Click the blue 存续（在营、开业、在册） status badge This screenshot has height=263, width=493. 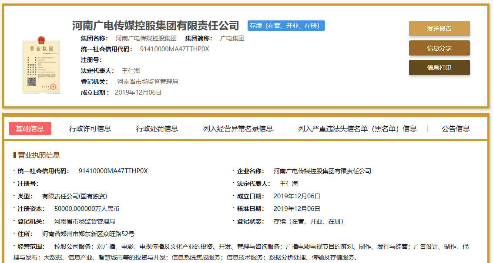coord(286,26)
